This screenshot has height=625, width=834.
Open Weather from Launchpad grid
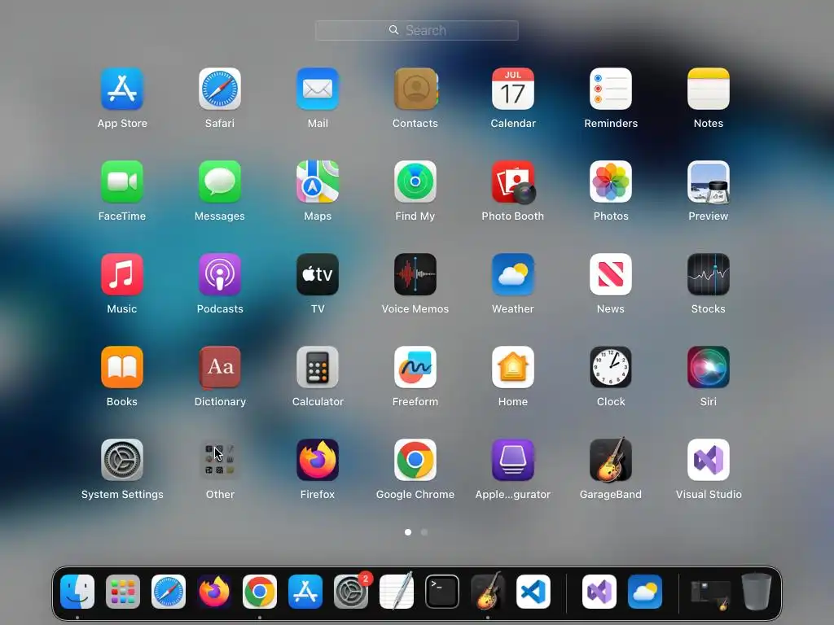tap(513, 274)
